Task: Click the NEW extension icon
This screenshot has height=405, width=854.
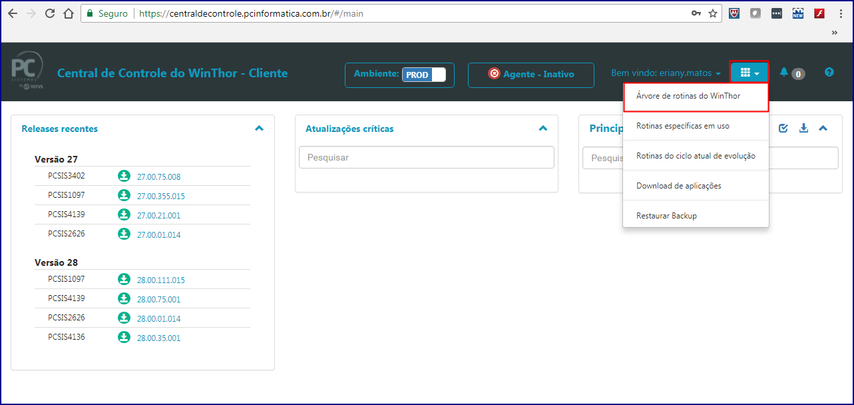Action: tap(798, 13)
